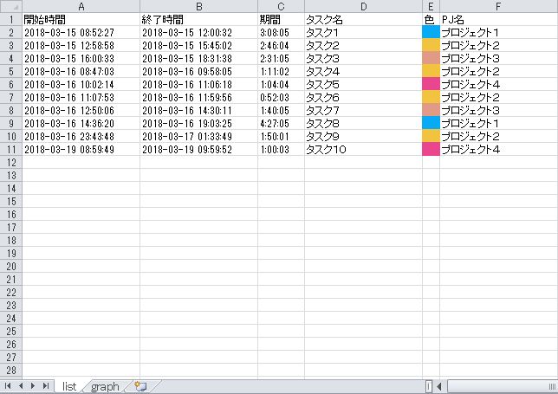Select cell 2018-03-17 01:33:49
Image resolution: width=558 pixels, height=394 pixels.
pos(199,137)
